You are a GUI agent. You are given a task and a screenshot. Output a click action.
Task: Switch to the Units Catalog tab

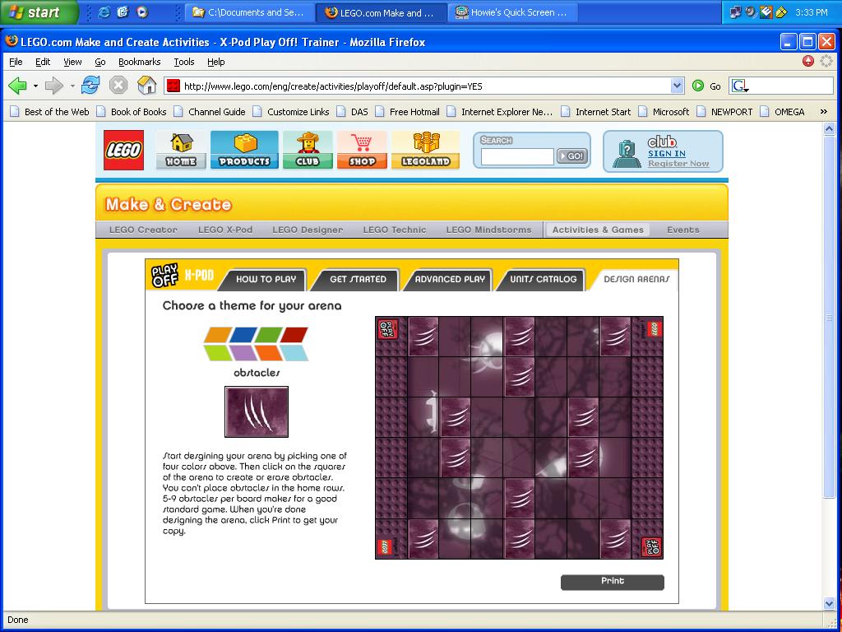(x=543, y=280)
